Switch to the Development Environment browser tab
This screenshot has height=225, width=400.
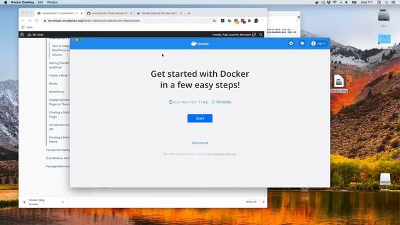click(x=60, y=13)
